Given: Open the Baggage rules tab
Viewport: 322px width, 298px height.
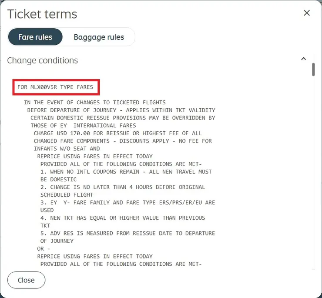Looking at the screenshot, I should (99, 37).
